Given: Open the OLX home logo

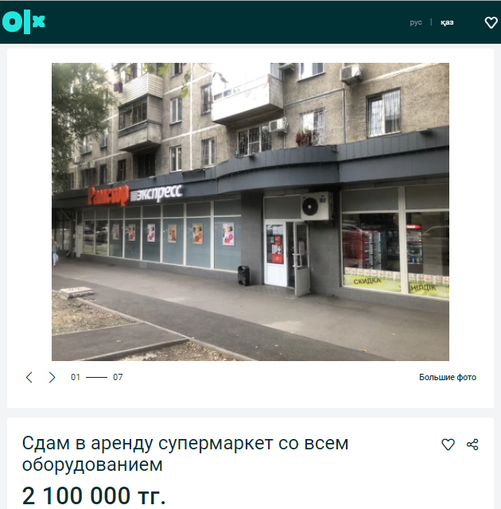Looking at the screenshot, I should tap(23, 21).
